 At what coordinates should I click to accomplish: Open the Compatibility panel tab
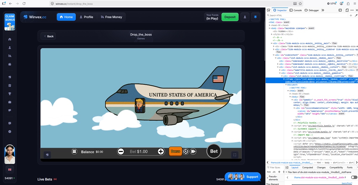336,167
